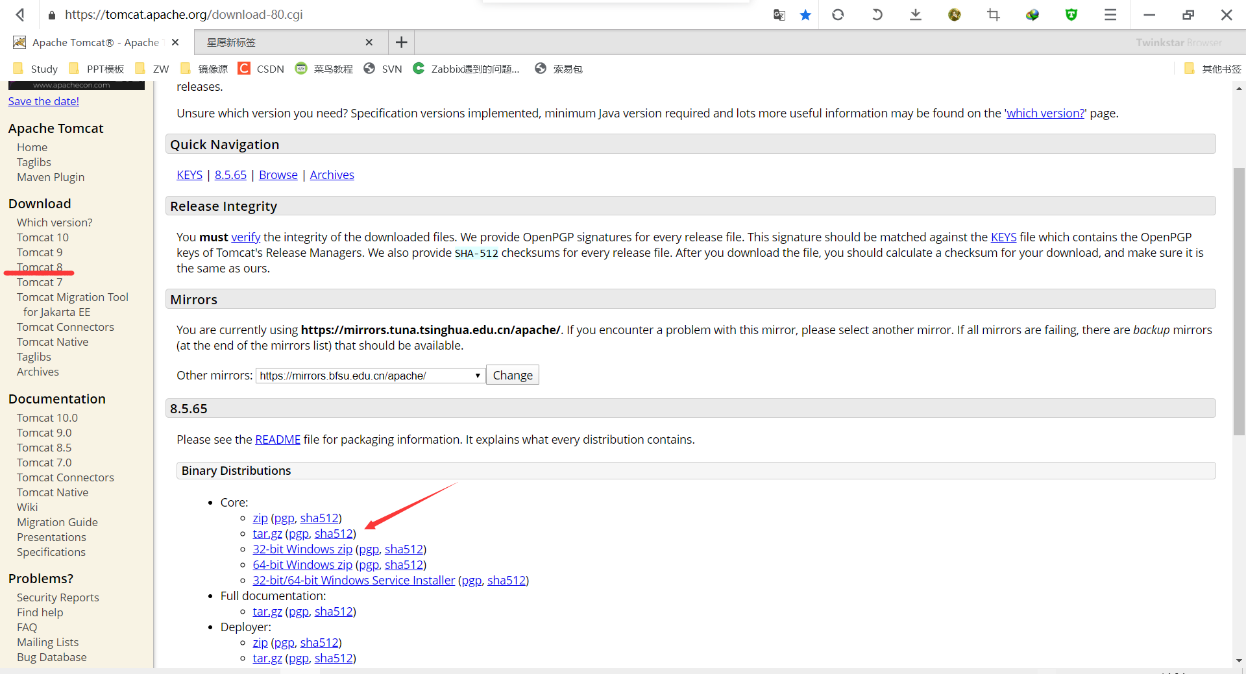Open Tomcat 8 in Download sidebar

coord(40,267)
